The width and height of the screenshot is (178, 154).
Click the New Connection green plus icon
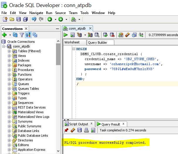point(4,35)
